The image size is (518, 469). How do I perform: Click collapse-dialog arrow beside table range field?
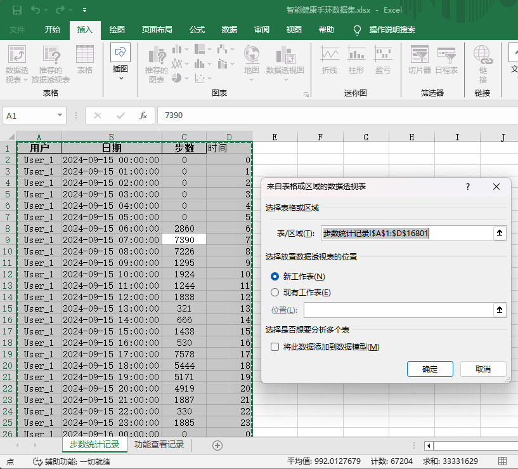500,233
